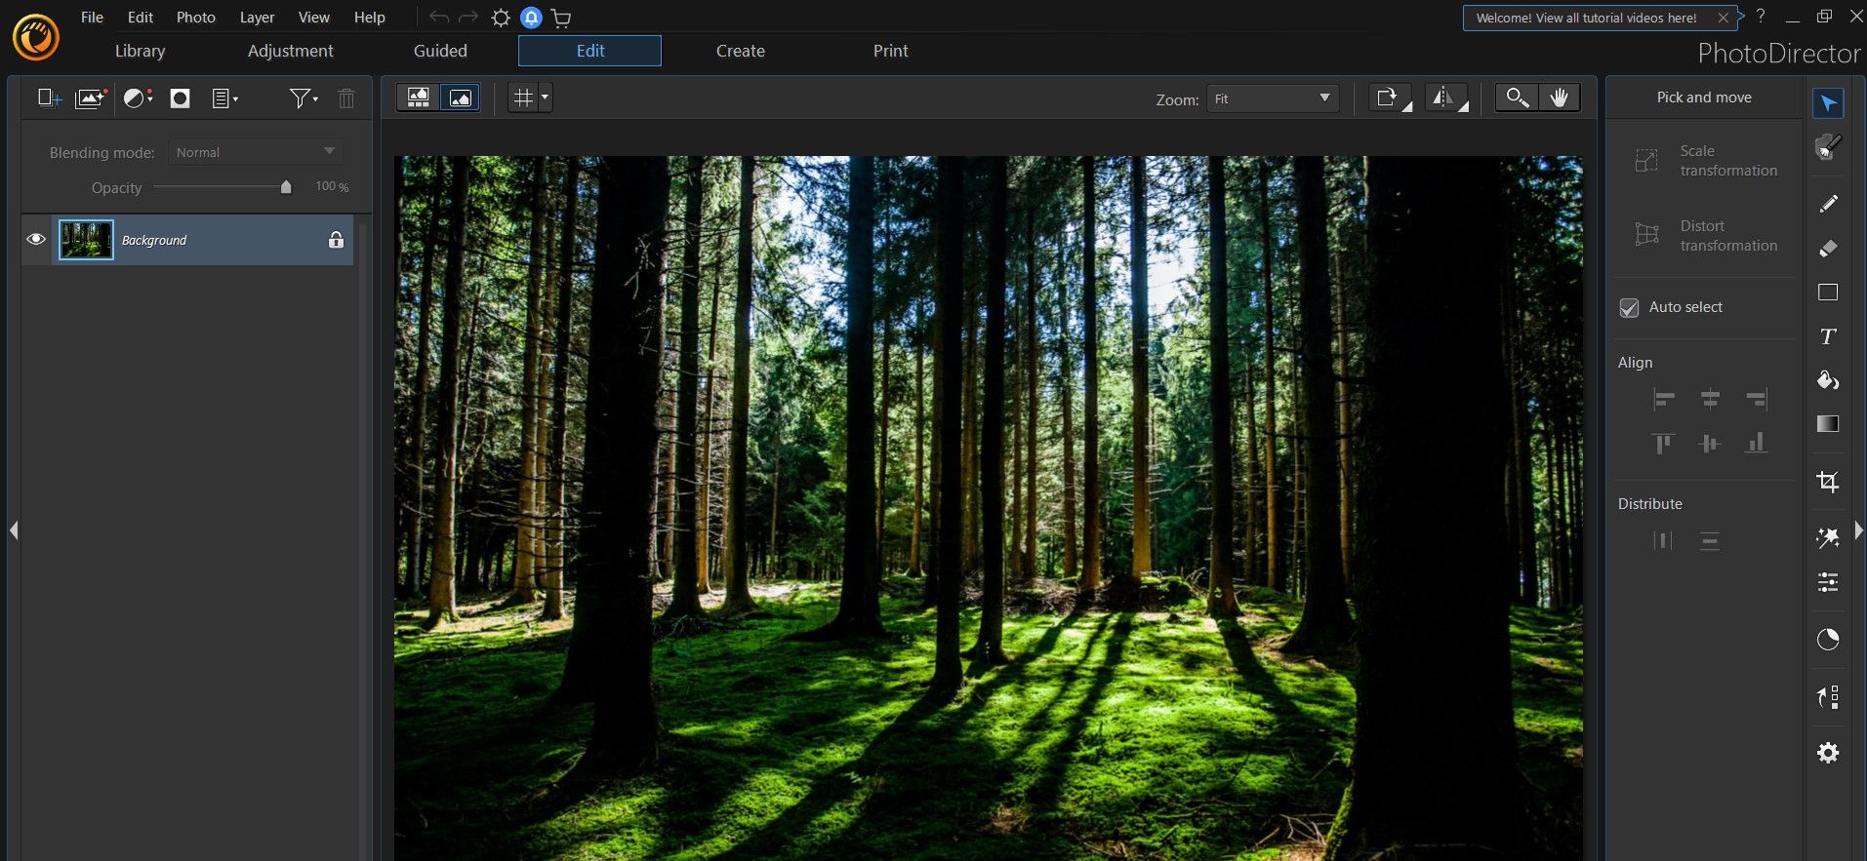
Task: Select the Eraser tool
Action: [1828, 249]
